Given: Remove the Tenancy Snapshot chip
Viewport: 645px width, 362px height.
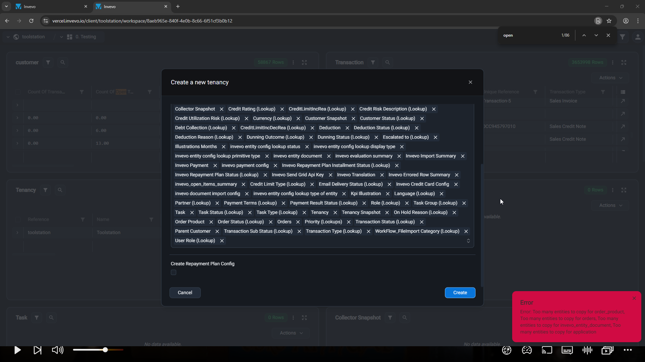Looking at the screenshot, I should [x=387, y=213].
